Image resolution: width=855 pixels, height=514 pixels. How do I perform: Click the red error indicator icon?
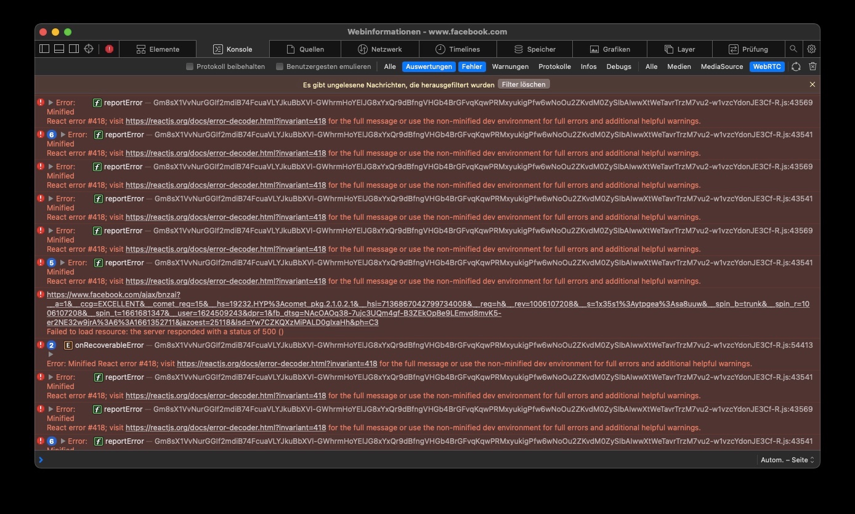click(x=109, y=49)
